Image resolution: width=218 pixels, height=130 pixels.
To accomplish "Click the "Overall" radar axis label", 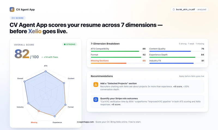I will 20,78.
